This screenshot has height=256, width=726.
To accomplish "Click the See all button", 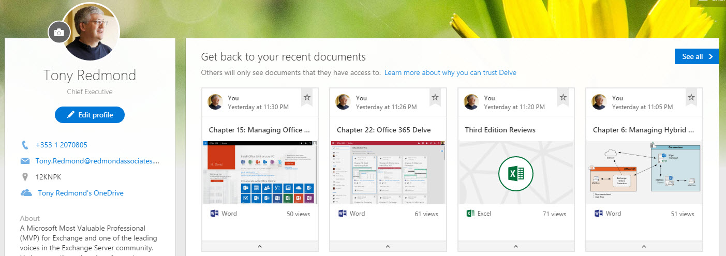I will (x=697, y=56).
